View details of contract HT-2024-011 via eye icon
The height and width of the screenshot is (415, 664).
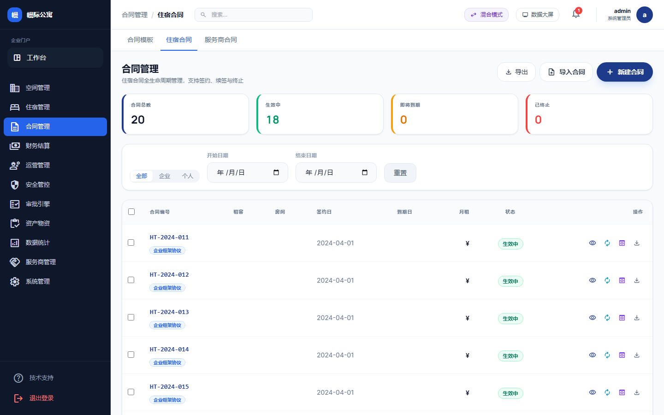(x=592, y=243)
